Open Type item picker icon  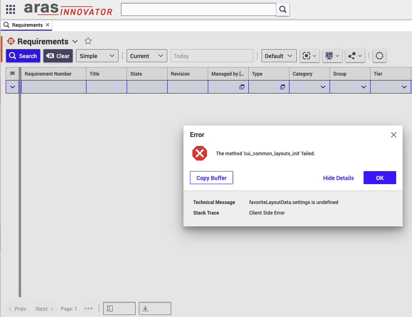pos(283,87)
